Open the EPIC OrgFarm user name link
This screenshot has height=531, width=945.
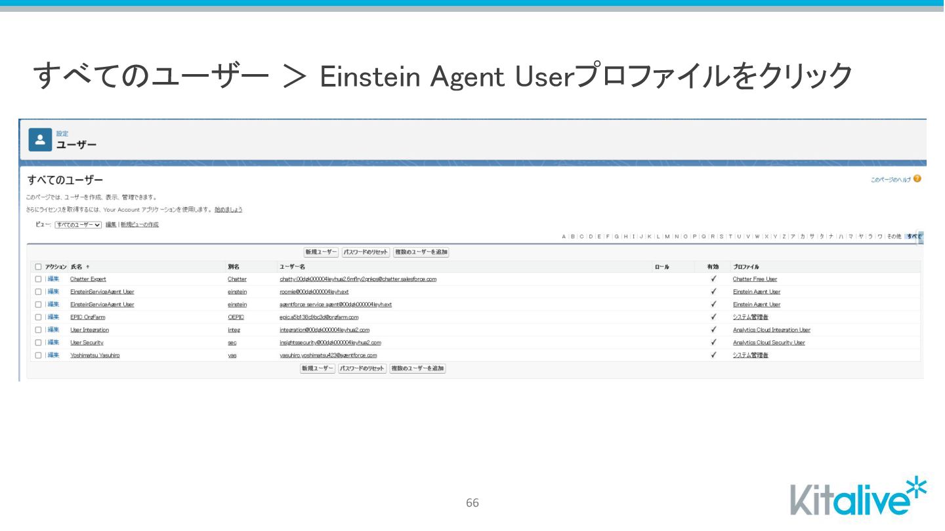pos(88,317)
